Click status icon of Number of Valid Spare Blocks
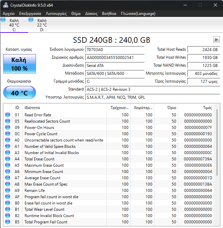223x228 pixels. coord(8,146)
